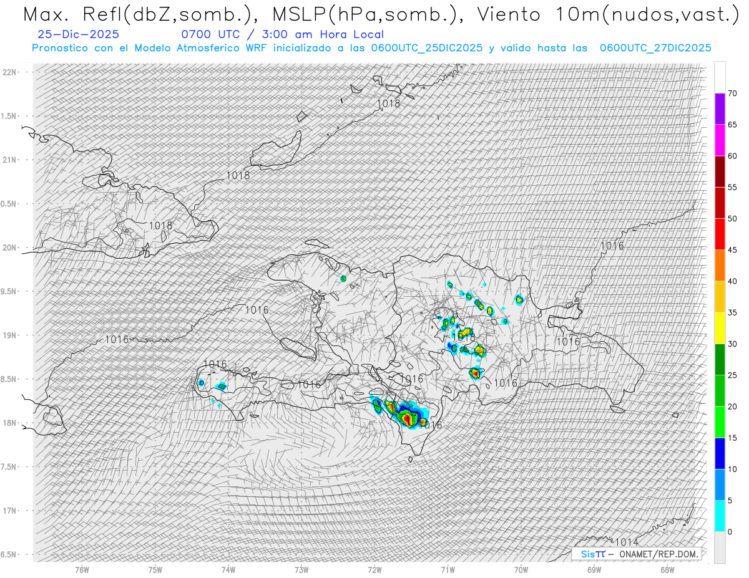Click the "0600UTC_27DIC2025" valid-until time text
Viewport: 749px width, 578px height.
click(x=655, y=48)
